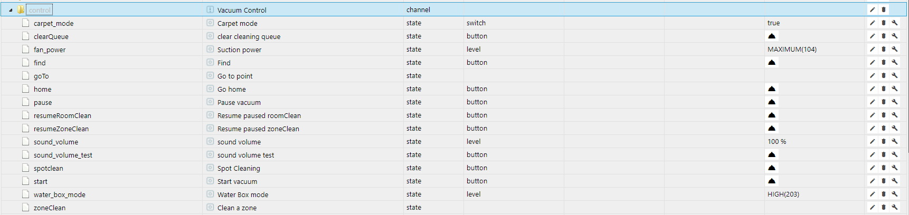909x215 pixels.
Task: Click trash icon in the zoneClean row
Action: tap(884, 207)
